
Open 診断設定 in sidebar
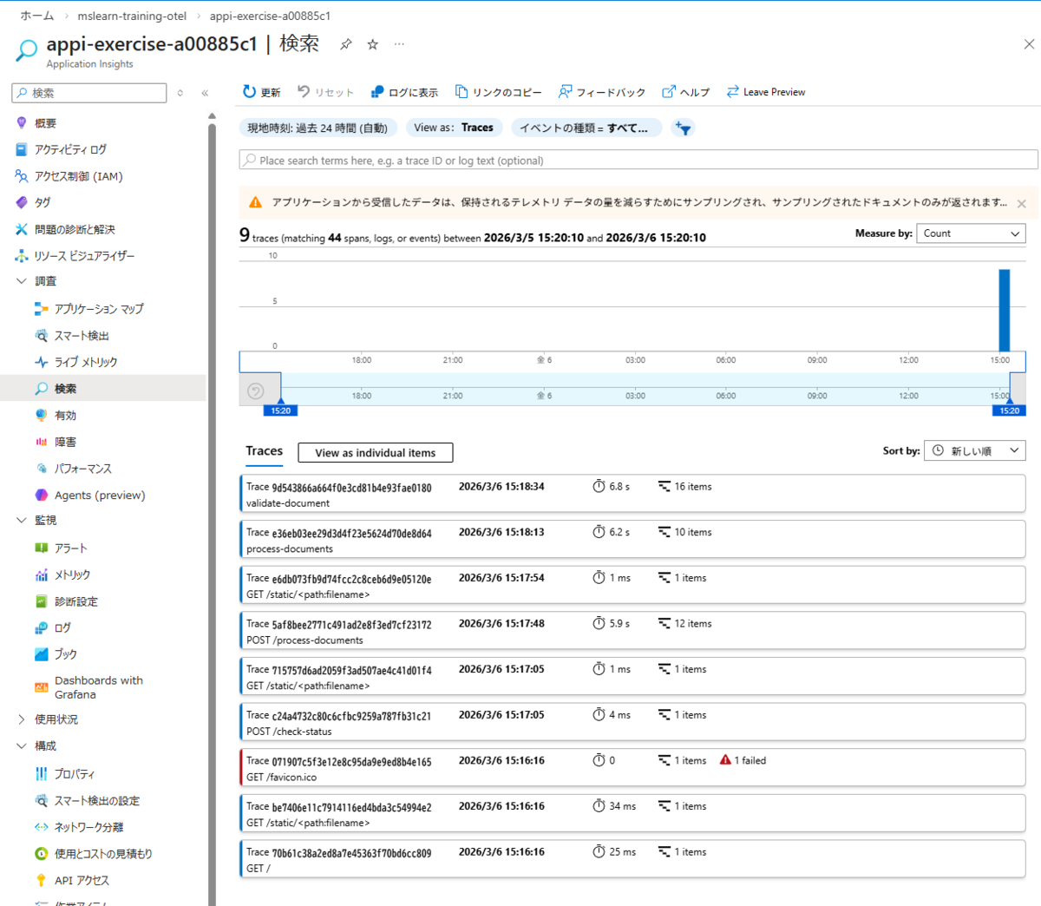point(76,601)
